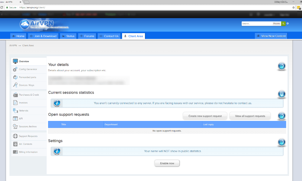Click AirVPN breadcrumb link

(x=13, y=46)
